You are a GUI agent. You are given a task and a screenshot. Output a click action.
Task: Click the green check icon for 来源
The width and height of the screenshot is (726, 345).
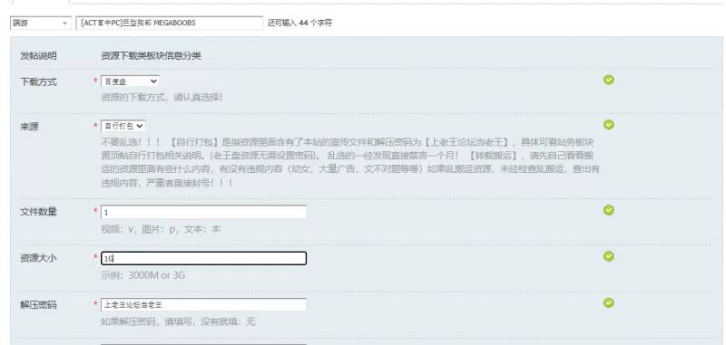[609, 125]
